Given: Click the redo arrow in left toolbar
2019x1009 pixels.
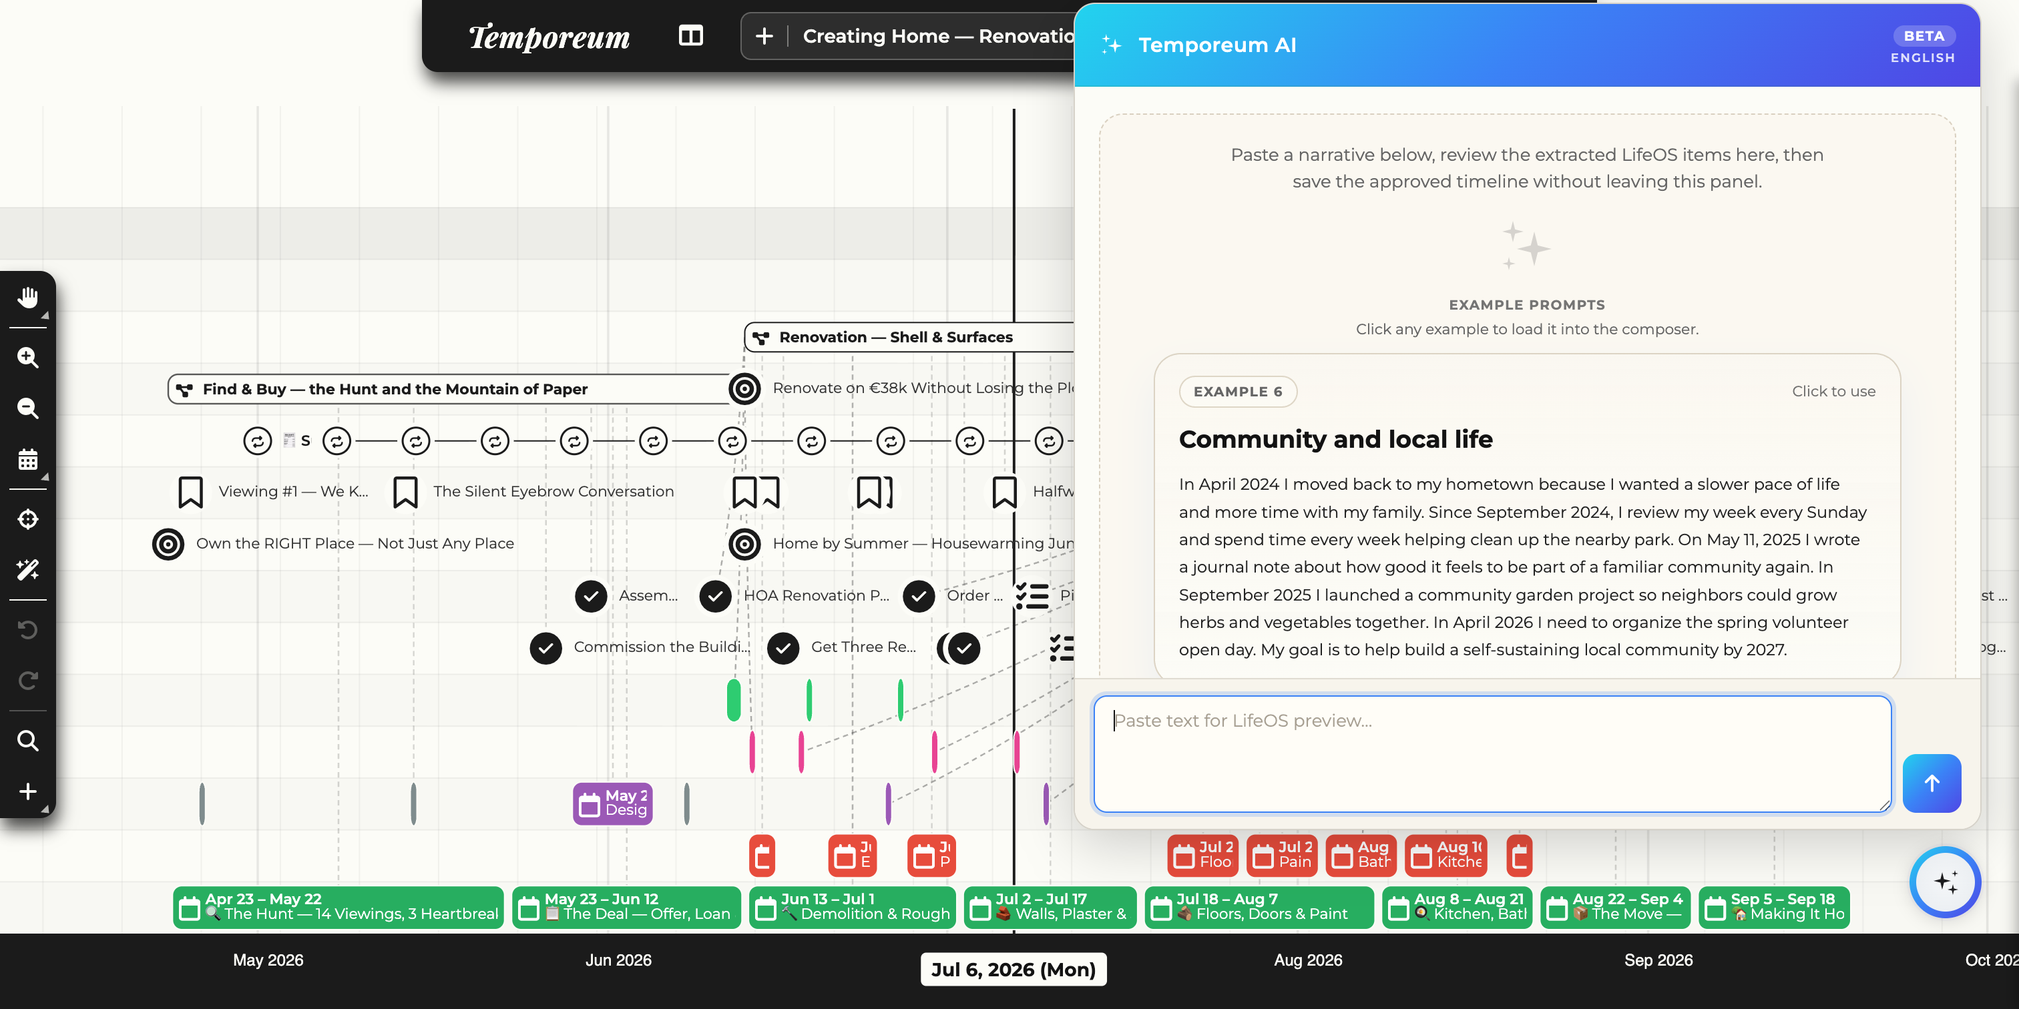Looking at the screenshot, I should point(28,681).
